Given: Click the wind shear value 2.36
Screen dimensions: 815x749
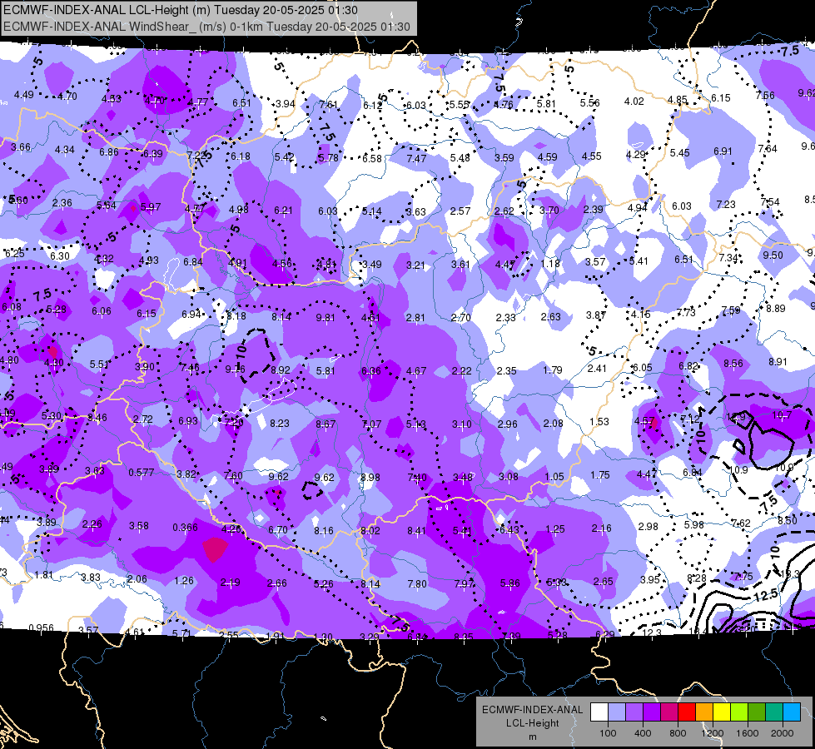Looking at the screenshot, I should (x=62, y=203).
